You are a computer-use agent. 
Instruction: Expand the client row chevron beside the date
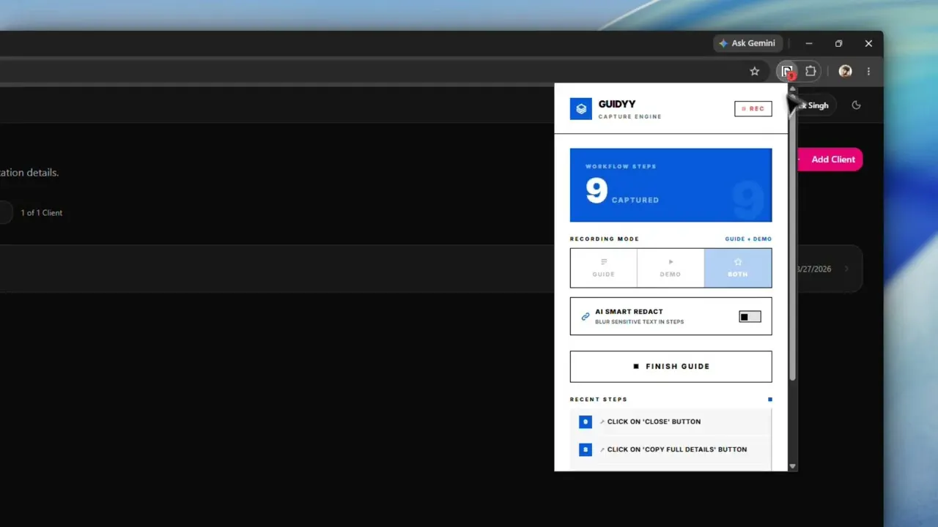846,269
